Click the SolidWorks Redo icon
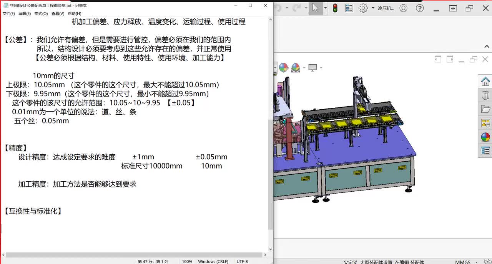This screenshot has height=264, width=492. (296, 8)
